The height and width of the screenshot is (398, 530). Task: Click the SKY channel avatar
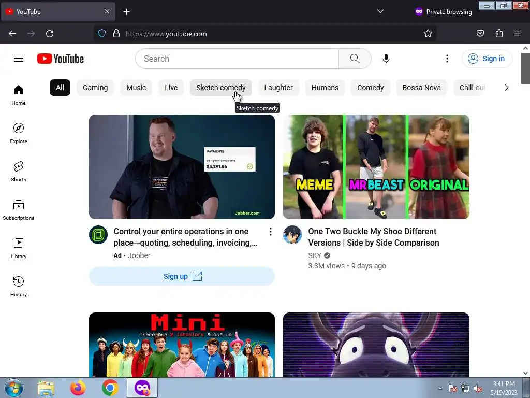(x=292, y=235)
